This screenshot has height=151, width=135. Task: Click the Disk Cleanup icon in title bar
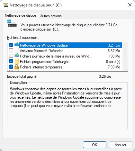5,5
